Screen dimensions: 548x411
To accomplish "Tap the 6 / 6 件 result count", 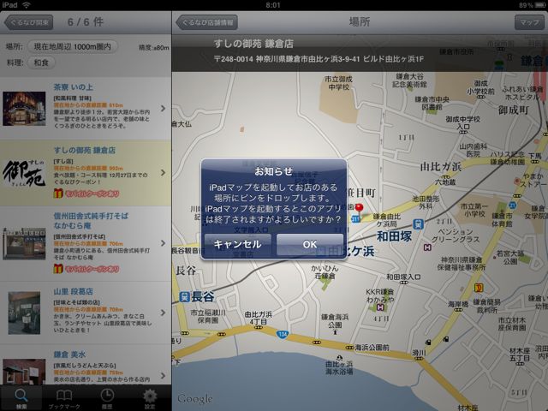I will pos(86,22).
